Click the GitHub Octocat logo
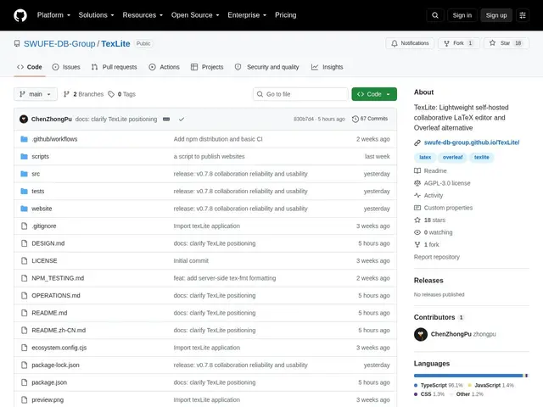 click(20, 15)
